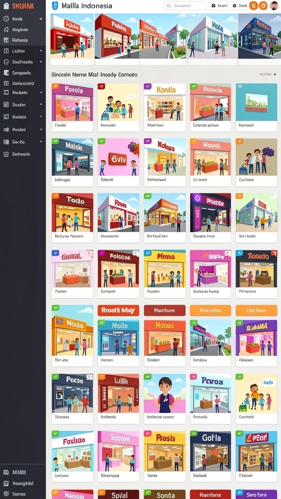
Task: Click the pink corner badge on the Paroa card
Action: coord(193,377)
